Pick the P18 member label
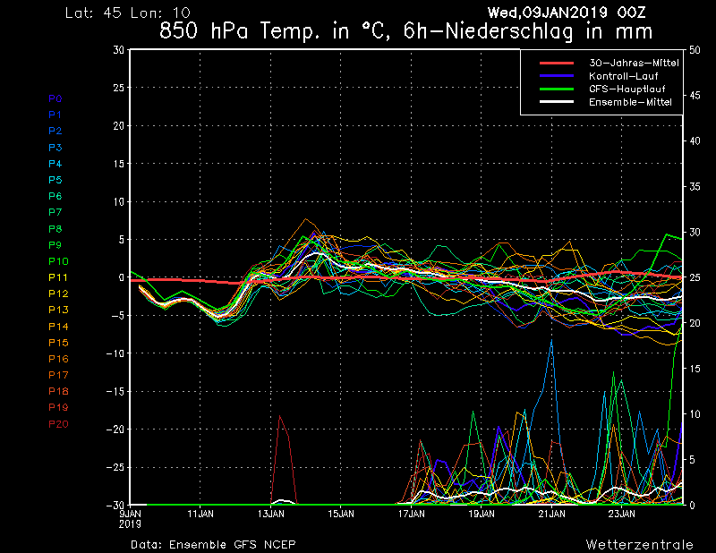716x553 pixels. coord(58,391)
